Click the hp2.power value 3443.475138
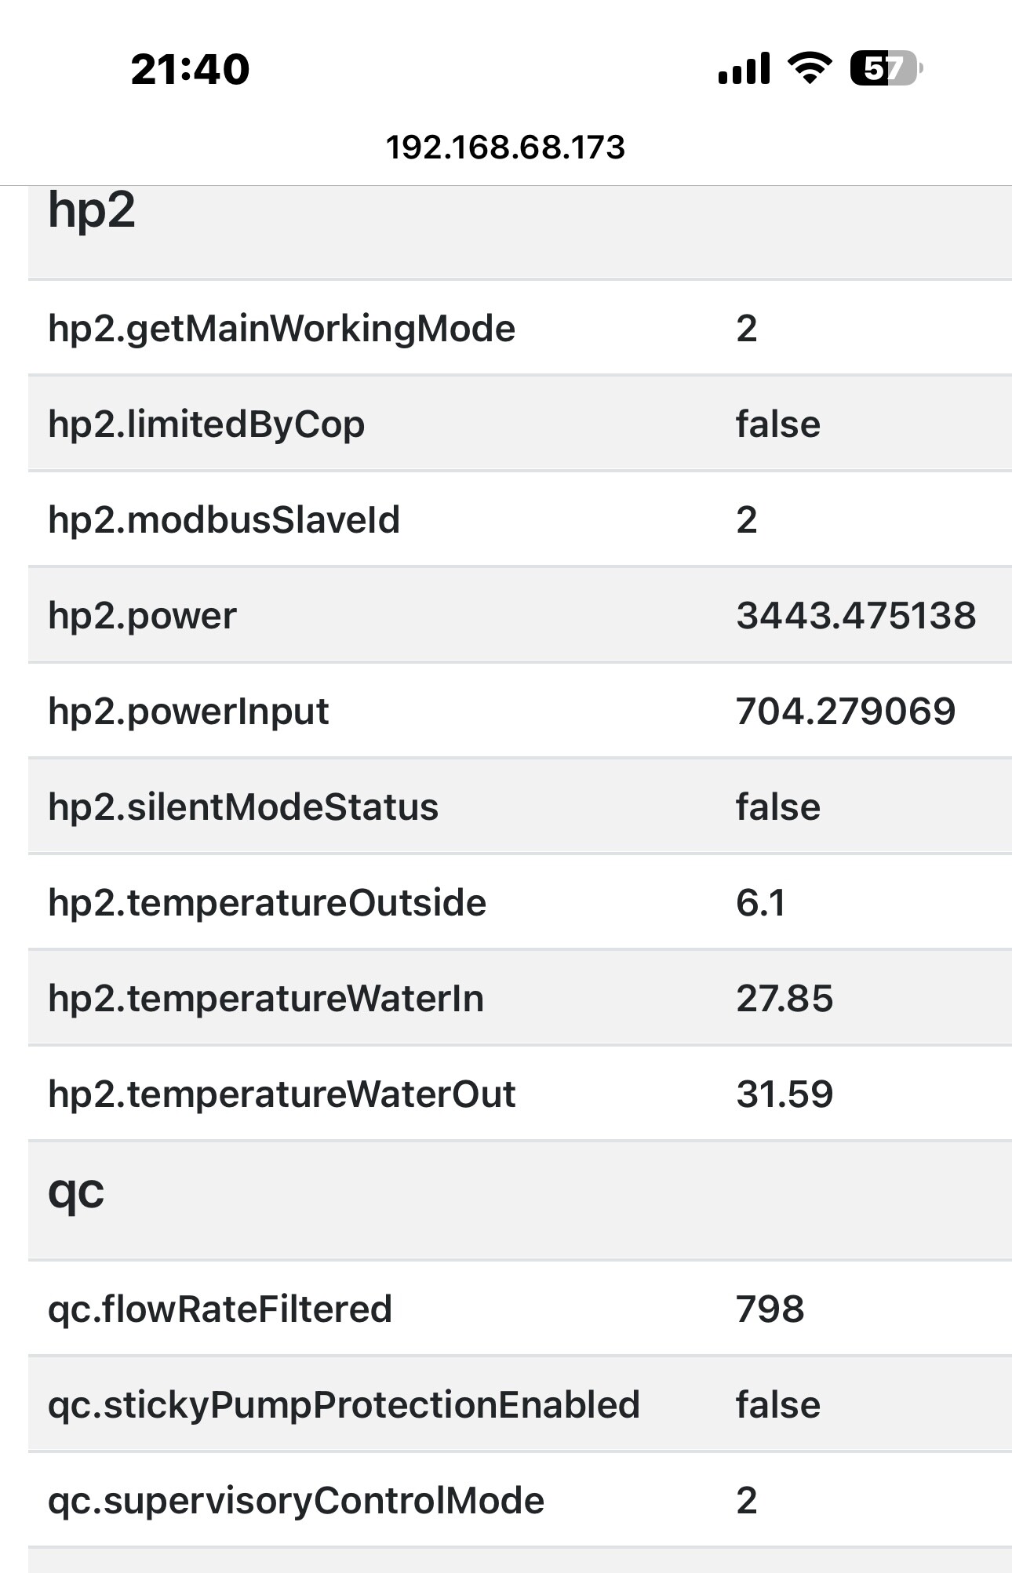This screenshot has width=1012, height=1573. pos(856,615)
